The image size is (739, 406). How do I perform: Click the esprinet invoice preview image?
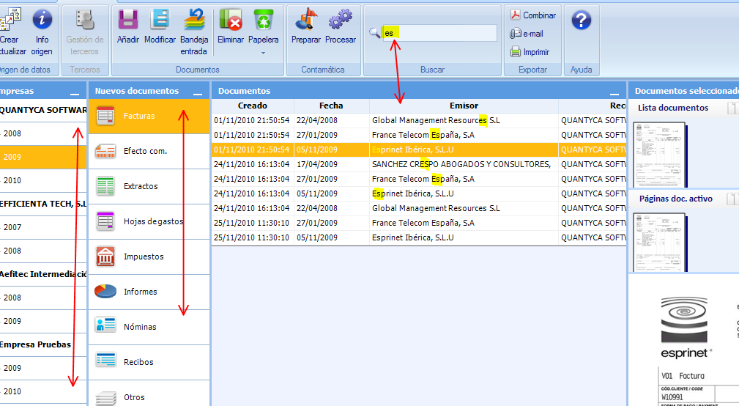684,341
